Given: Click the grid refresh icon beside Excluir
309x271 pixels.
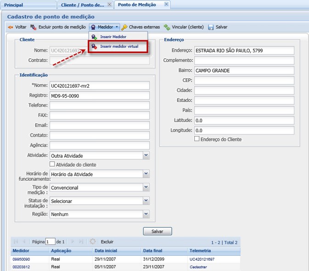Looking at the screenshot, I should (93, 242).
